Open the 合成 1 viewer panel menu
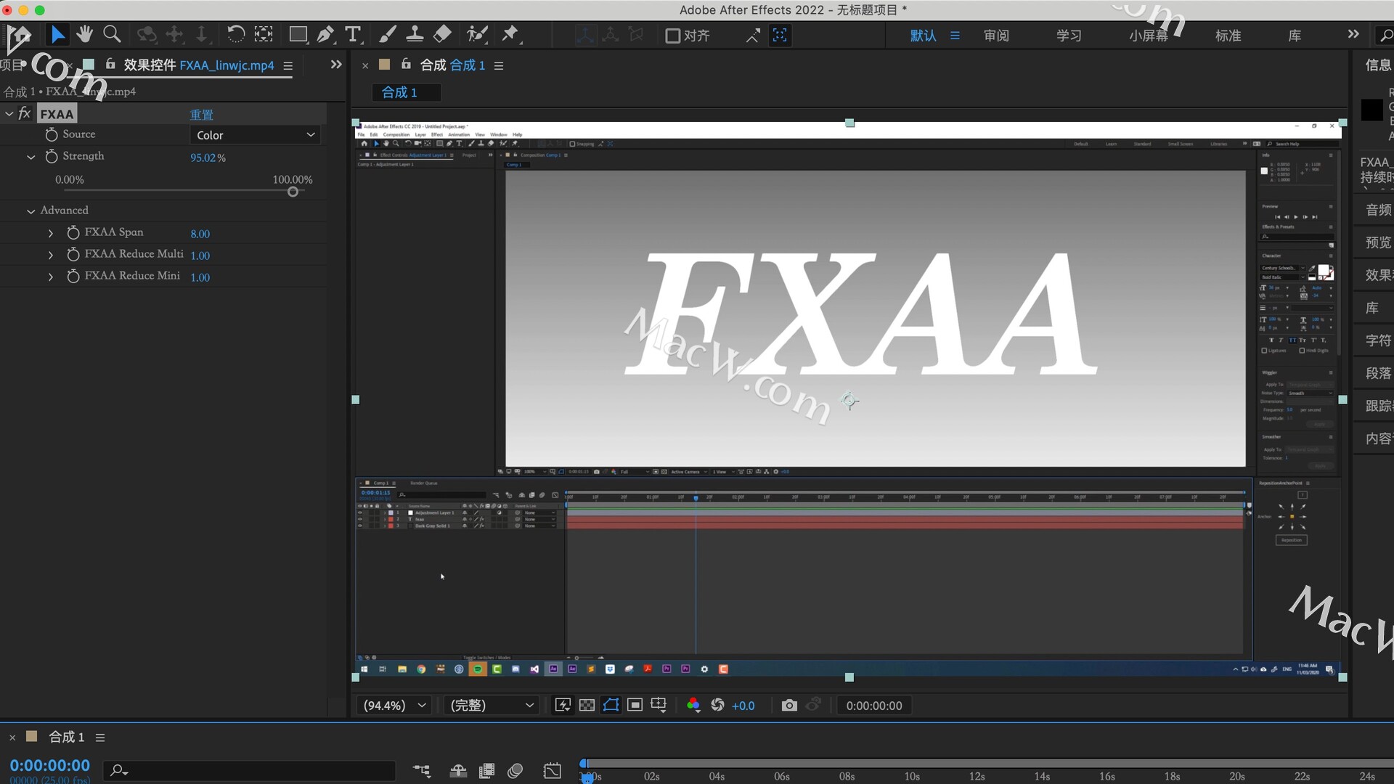Screen dimensions: 1394x784 point(499,66)
